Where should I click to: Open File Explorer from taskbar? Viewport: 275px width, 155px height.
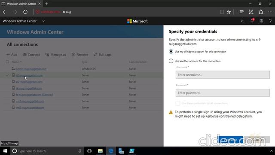[100, 151]
